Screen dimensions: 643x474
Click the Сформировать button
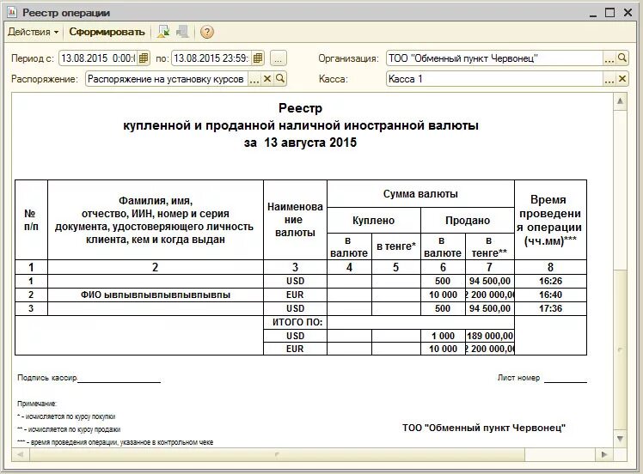pyautogui.click(x=107, y=32)
